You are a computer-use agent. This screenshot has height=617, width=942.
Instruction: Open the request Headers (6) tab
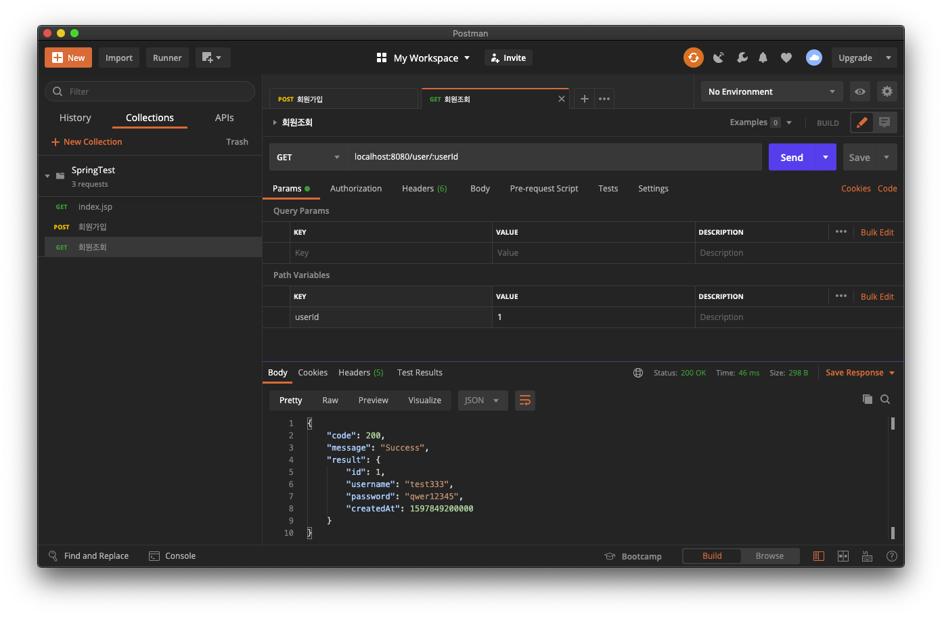(x=424, y=189)
